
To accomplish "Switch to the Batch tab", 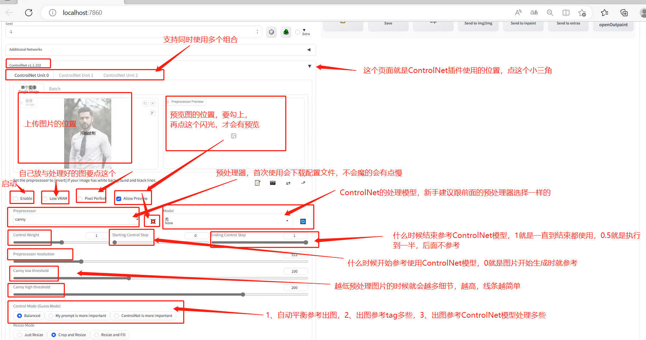I will click(x=55, y=89).
